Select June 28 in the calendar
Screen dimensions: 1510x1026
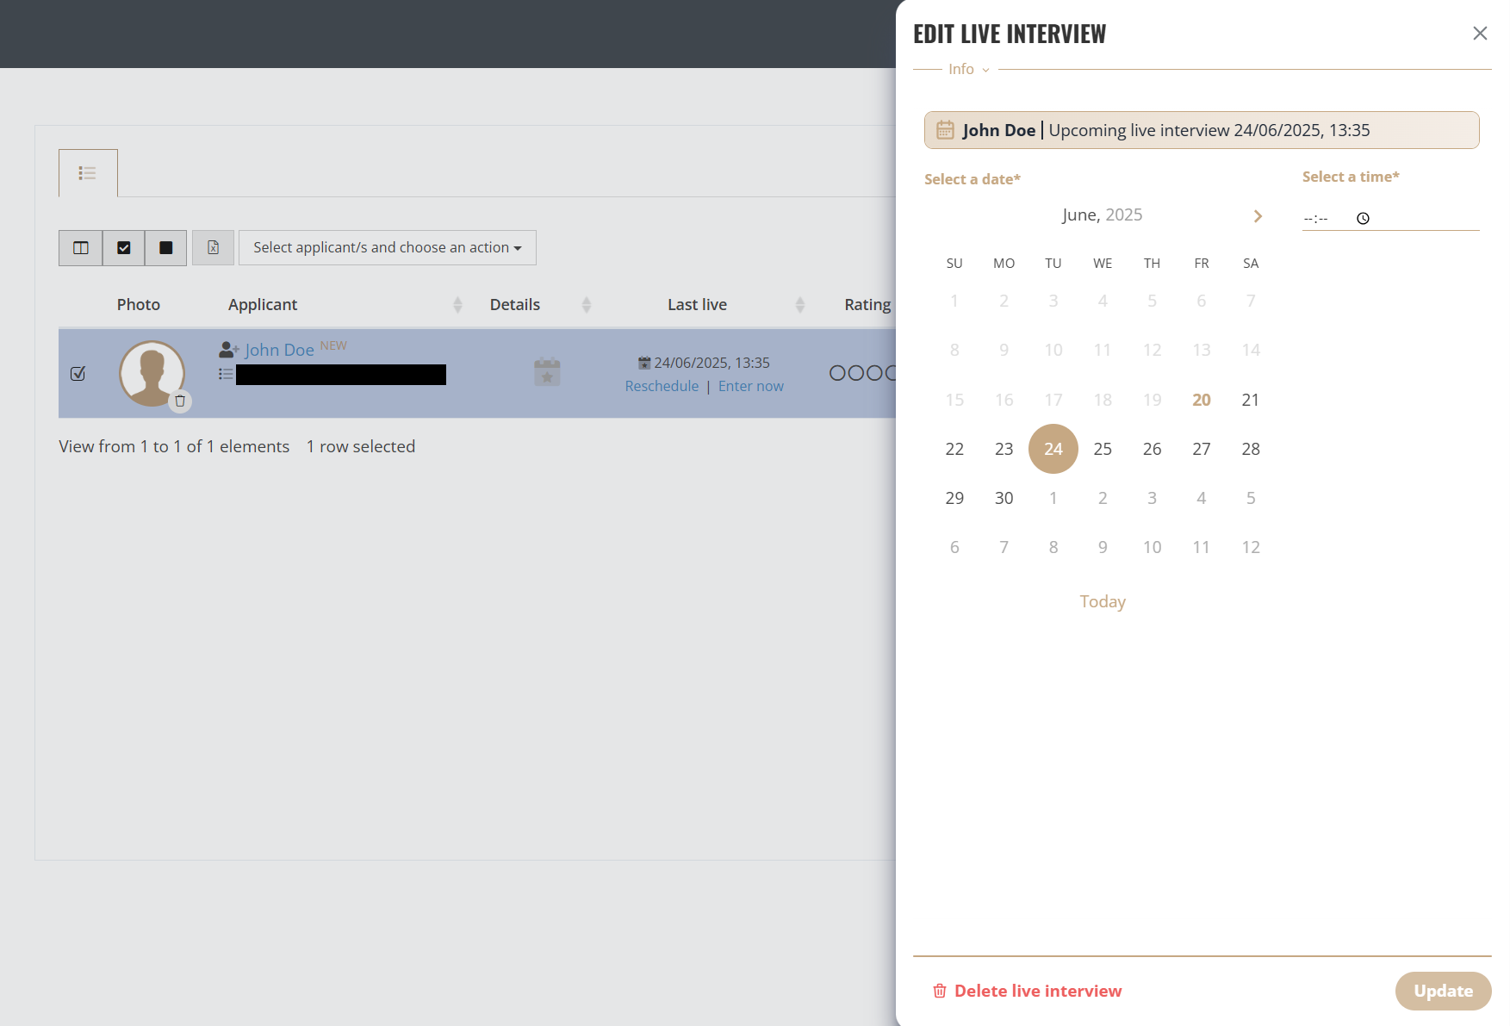[1251, 449]
